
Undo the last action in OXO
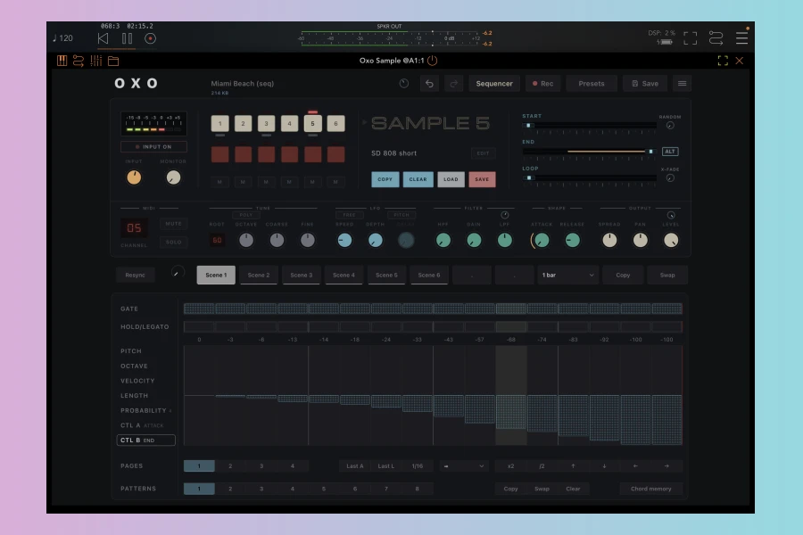pos(429,84)
